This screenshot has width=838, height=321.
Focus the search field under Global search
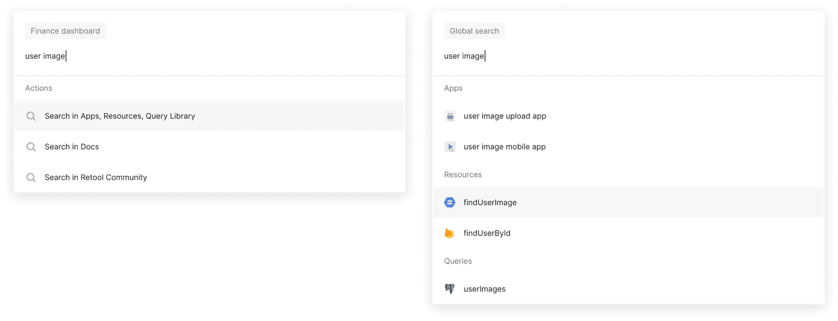coord(628,56)
